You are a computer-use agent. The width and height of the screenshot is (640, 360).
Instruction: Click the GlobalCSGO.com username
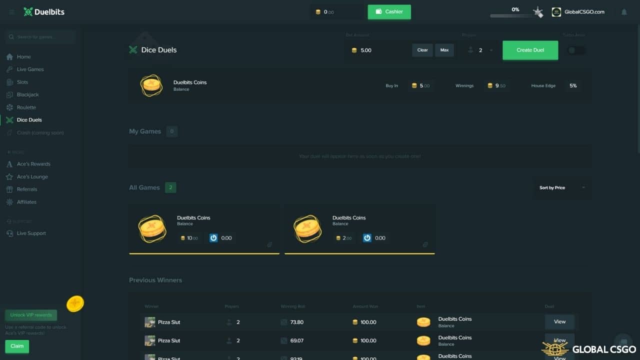point(584,12)
